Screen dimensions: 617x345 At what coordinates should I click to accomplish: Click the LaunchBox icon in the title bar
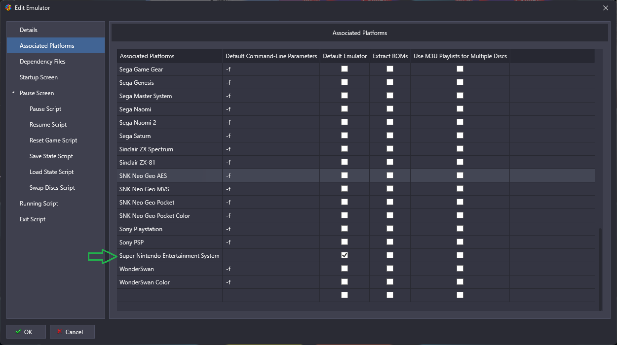8,8
